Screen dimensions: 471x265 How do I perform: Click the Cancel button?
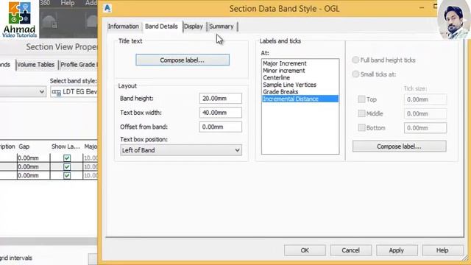point(350,250)
